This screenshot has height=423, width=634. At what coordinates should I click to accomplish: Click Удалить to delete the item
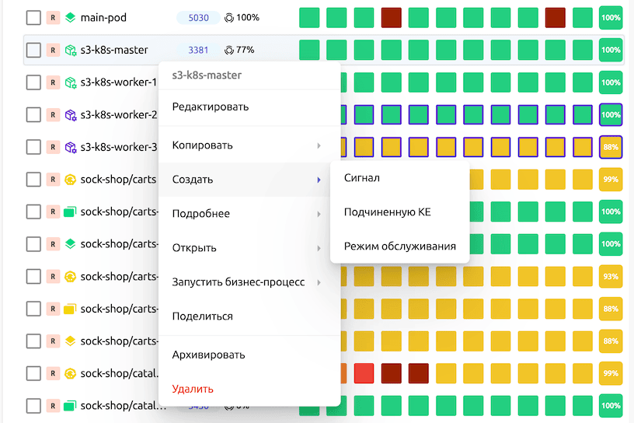click(193, 389)
